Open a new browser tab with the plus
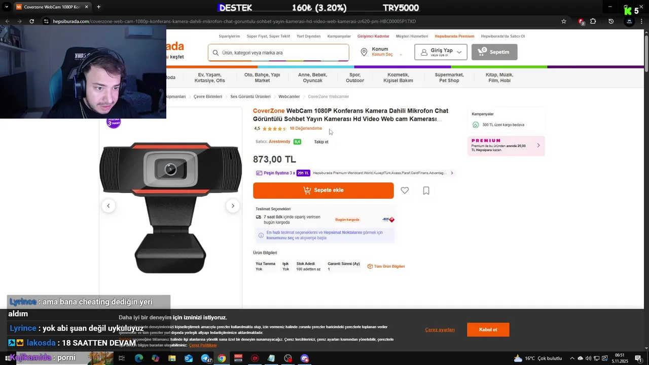 (98, 7)
